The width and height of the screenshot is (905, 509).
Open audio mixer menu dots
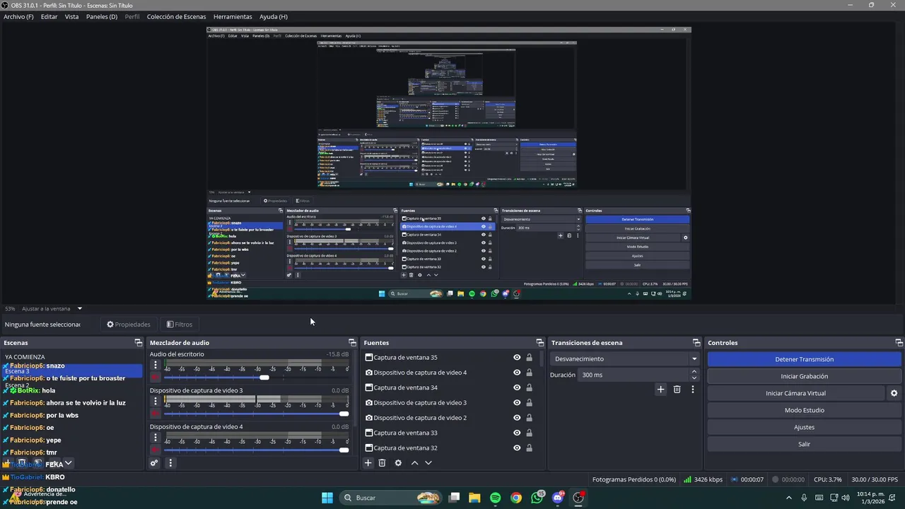click(170, 463)
